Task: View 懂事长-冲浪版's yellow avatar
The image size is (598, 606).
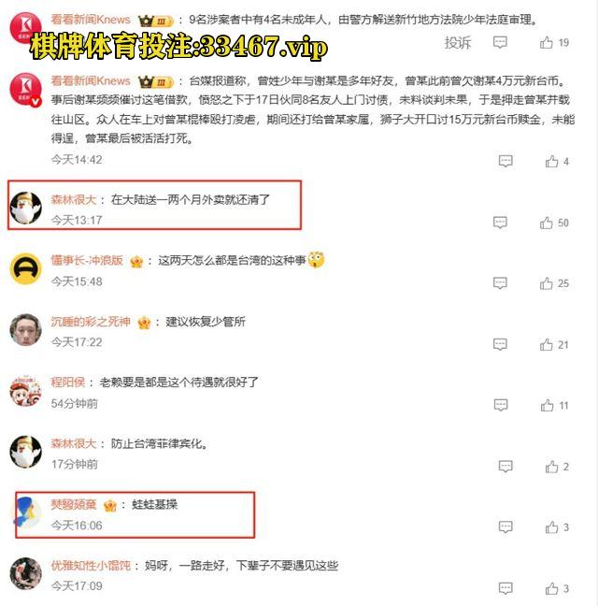Action: point(25,268)
